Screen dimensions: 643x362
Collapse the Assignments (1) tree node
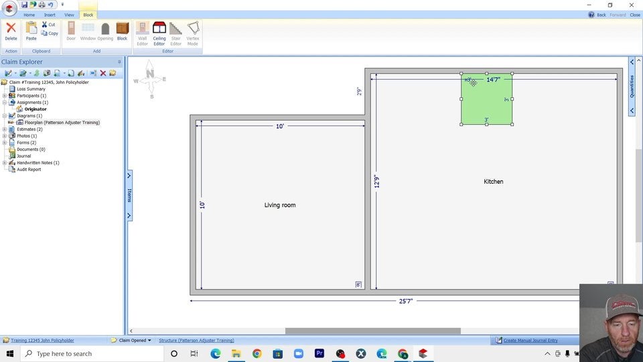[5, 103]
